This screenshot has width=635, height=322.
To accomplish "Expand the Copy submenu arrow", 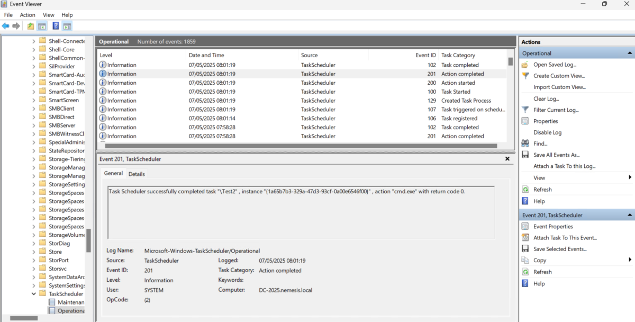I will click(x=630, y=260).
